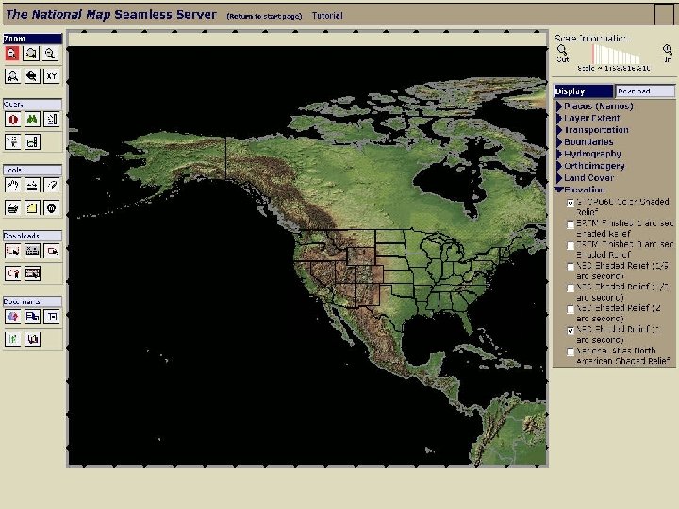Click the first icon in the second Downloads row

click(12, 273)
